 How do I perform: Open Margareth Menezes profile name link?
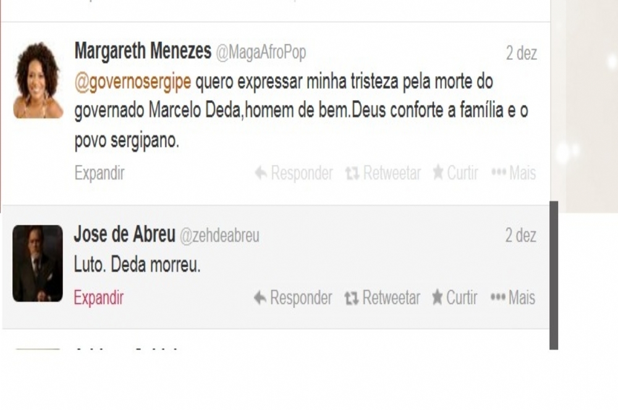point(143,51)
